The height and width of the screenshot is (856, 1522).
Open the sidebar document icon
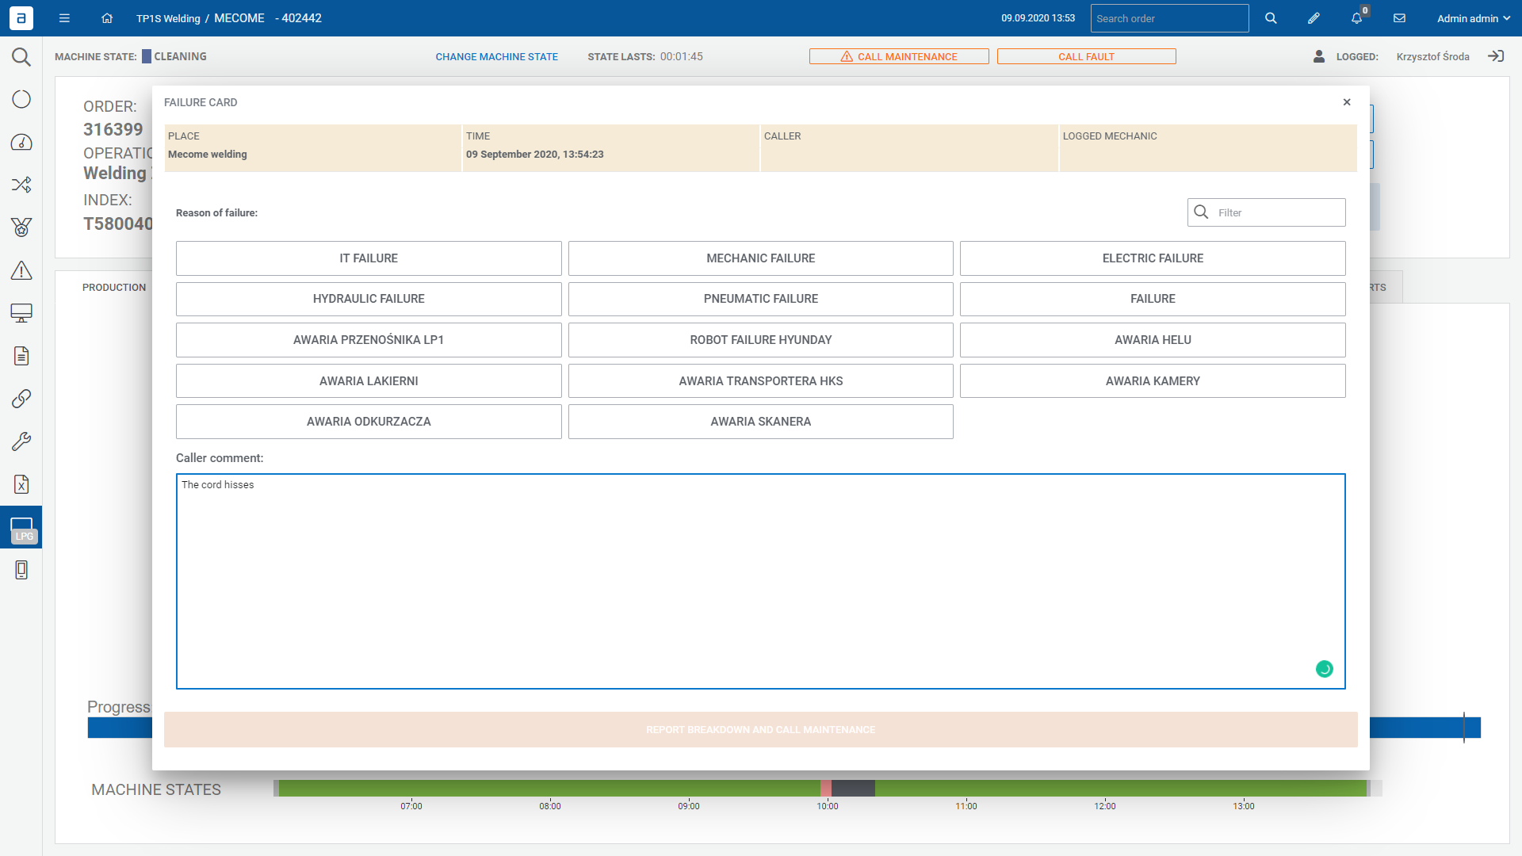(x=21, y=356)
